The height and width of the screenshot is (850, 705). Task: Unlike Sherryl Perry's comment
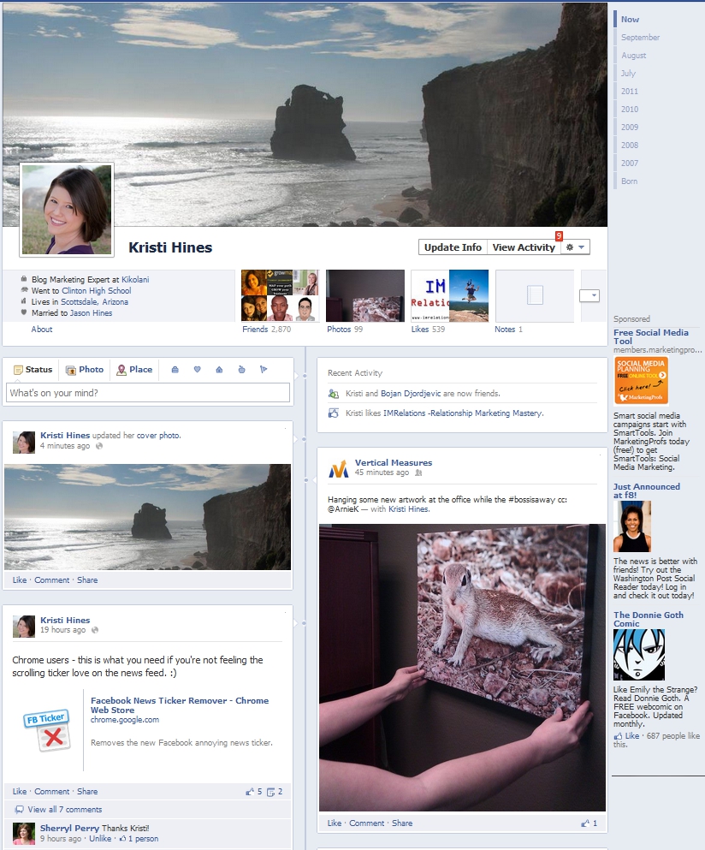pos(100,839)
